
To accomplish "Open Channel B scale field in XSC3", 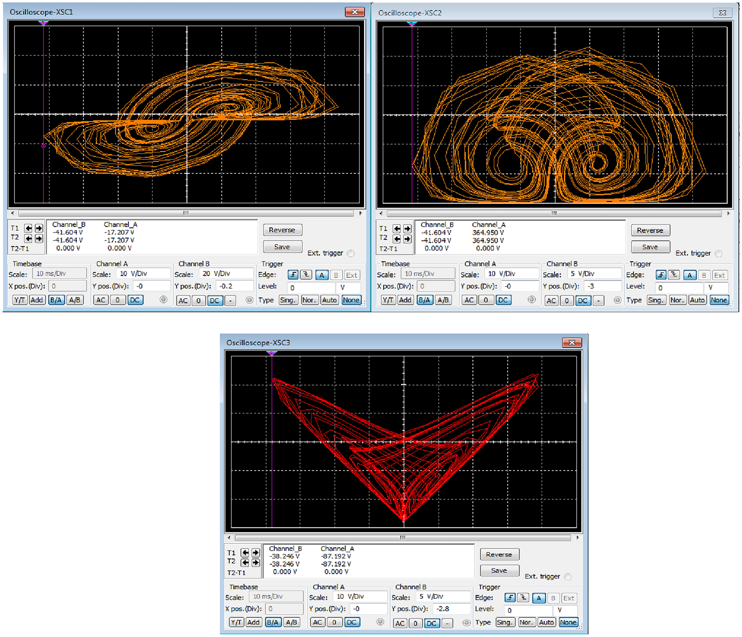I will (x=444, y=597).
